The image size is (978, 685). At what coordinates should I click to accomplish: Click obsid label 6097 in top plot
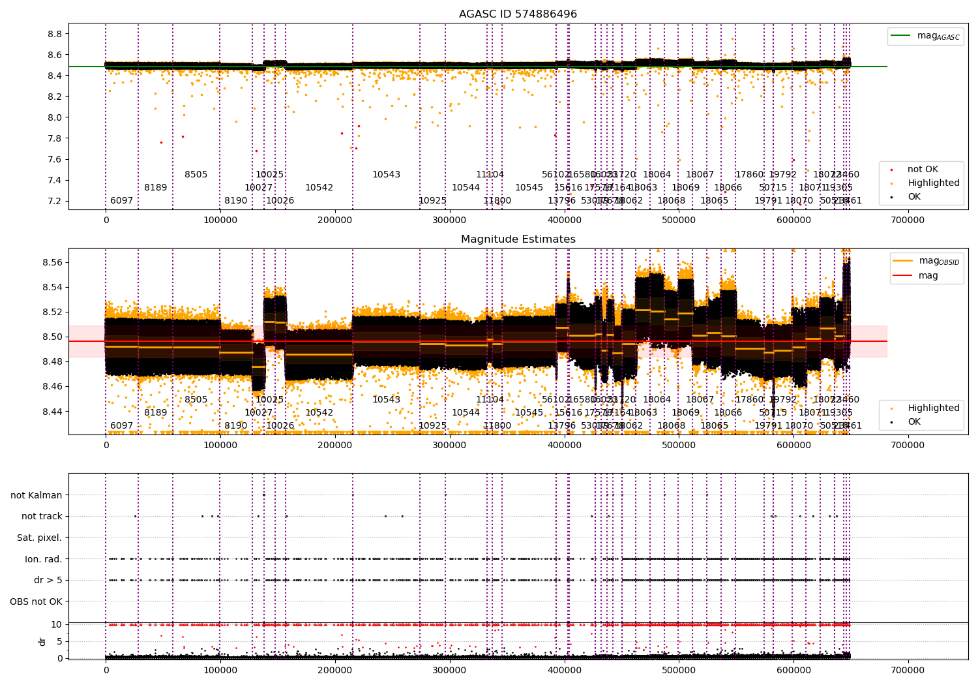(121, 200)
